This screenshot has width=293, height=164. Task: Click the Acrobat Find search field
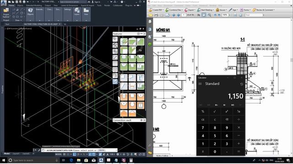coord(254,15)
